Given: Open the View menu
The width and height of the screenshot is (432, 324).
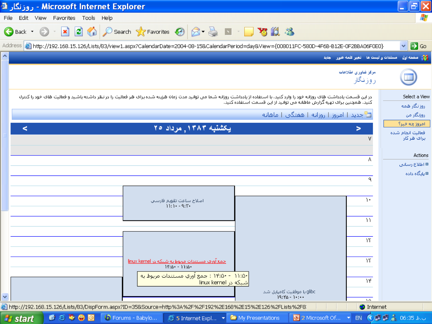Looking at the screenshot, I should (41, 18).
